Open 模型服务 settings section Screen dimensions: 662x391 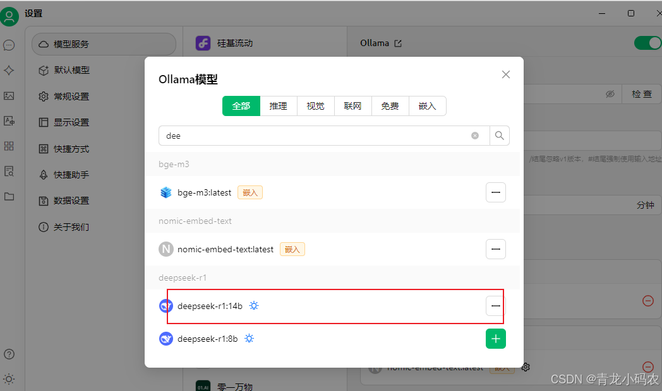pos(104,44)
